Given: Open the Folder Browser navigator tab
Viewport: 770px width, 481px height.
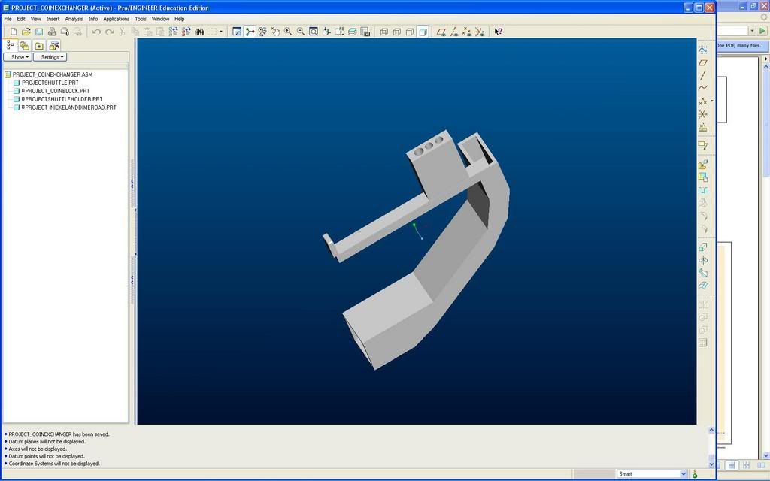Looking at the screenshot, I should coord(25,46).
